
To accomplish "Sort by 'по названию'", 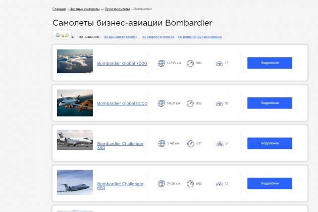I will pos(89,37).
